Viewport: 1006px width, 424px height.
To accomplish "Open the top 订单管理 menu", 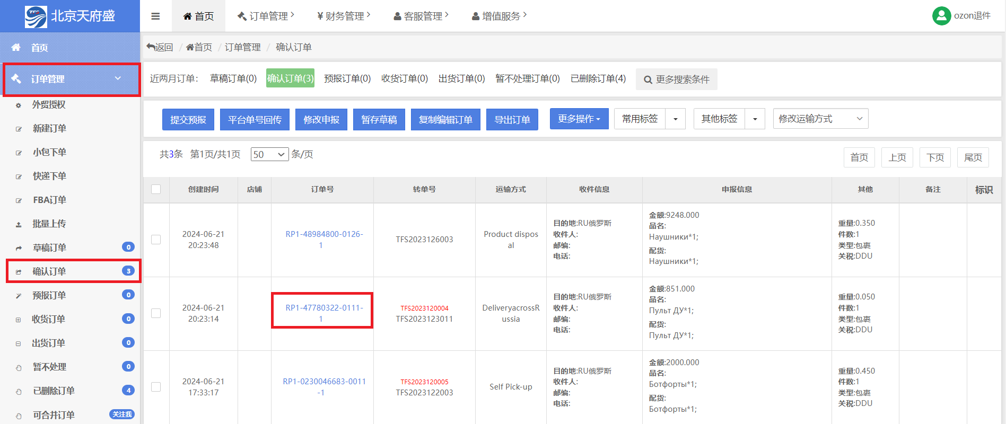I will pos(265,16).
